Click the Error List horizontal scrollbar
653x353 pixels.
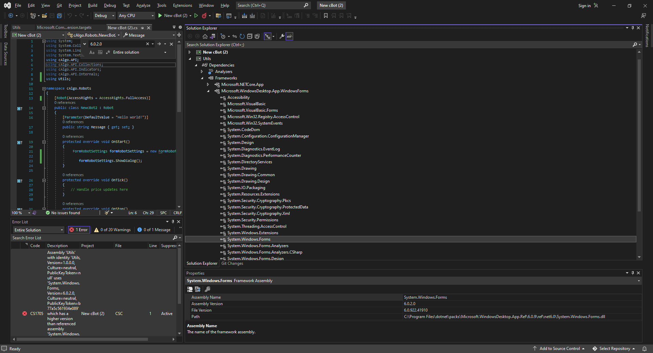point(82,339)
